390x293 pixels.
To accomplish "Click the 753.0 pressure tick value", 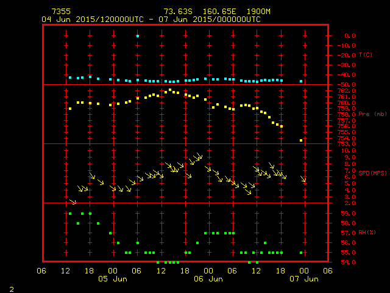I will [347, 144].
